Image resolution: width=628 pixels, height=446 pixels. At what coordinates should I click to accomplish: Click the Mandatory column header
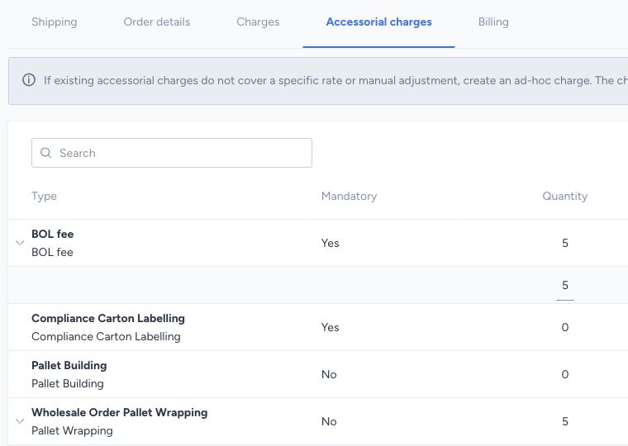point(349,197)
